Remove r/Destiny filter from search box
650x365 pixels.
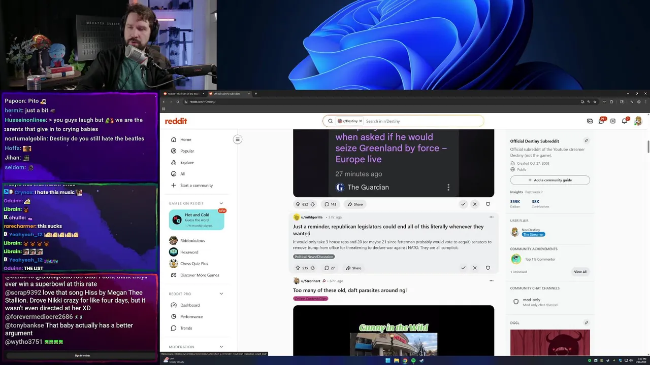[x=361, y=121]
